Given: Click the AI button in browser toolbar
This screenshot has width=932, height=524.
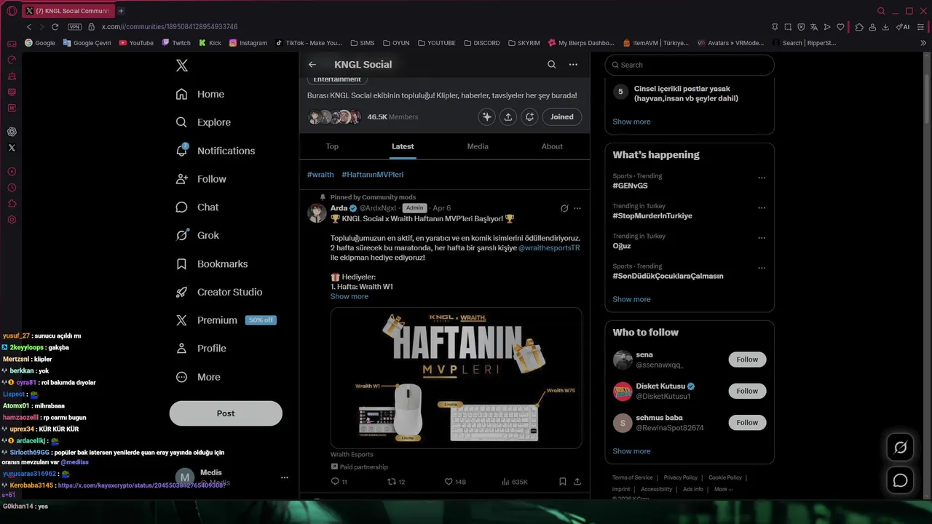Looking at the screenshot, I should click(x=903, y=27).
